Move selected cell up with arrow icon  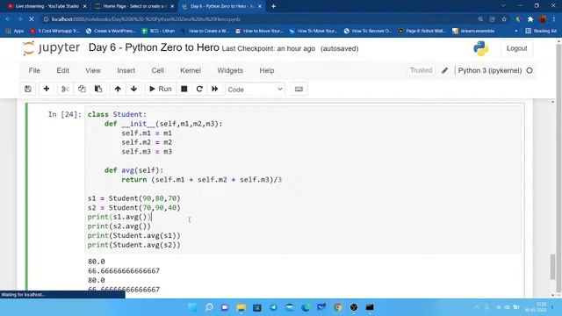118,89
